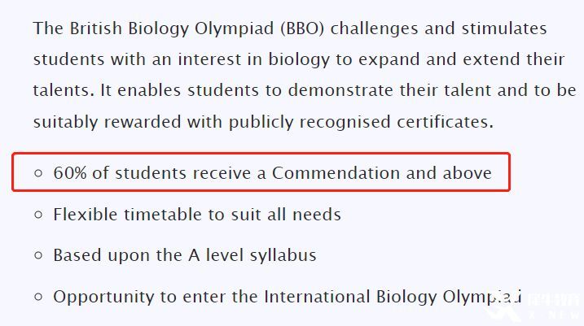Screen dimensions: 584x326
Task: Click the bullet before 'Flexible timetable'
Action: click(x=38, y=215)
